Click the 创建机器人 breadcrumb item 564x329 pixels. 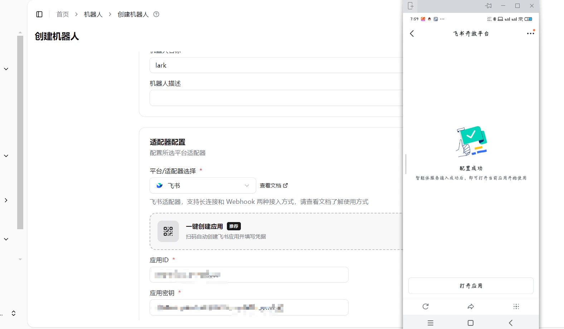click(x=133, y=14)
